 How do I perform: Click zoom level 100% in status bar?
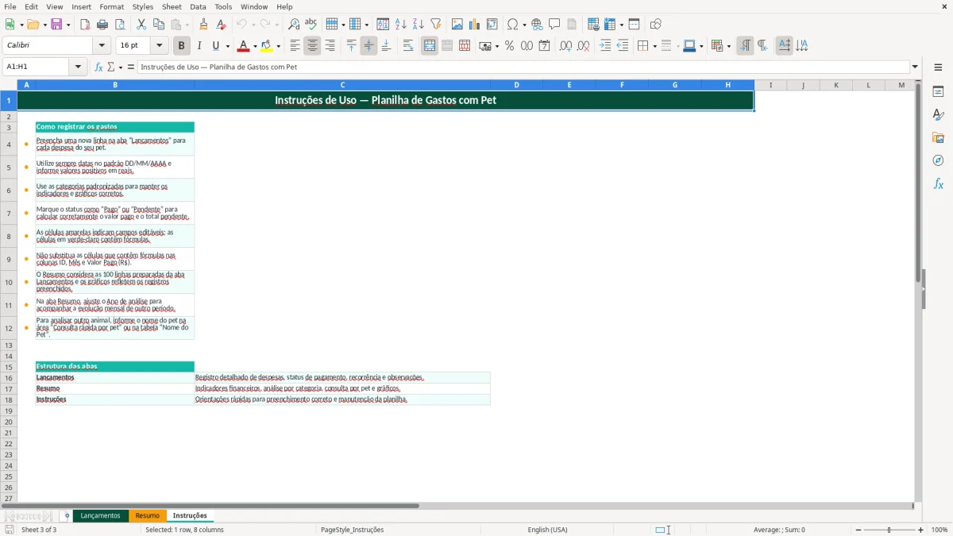point(939,530)
